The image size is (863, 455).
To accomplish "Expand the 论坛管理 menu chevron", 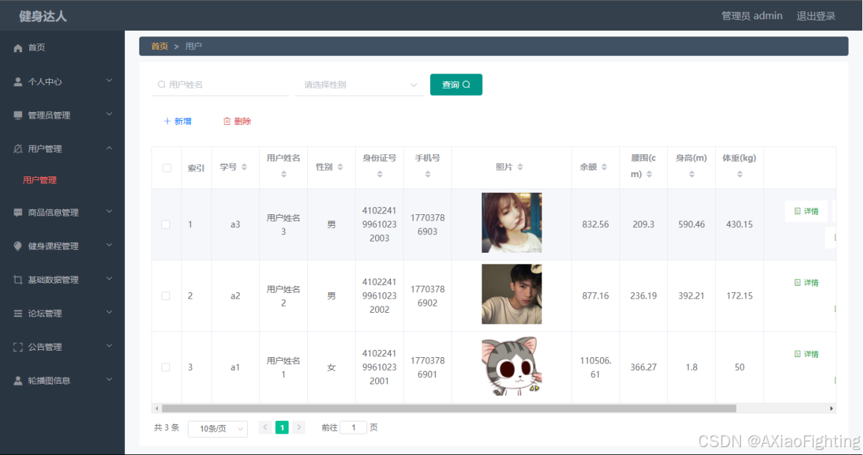I will [109, 312].
